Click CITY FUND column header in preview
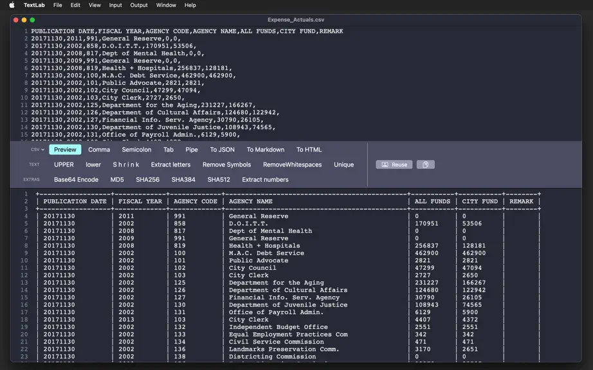Viewport: 593px width, 370px height. 480,201
